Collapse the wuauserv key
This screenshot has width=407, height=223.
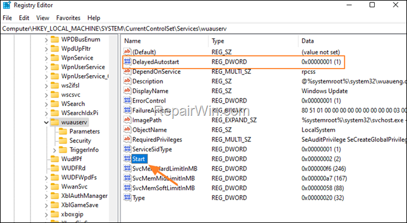click(x=46, y=122)
